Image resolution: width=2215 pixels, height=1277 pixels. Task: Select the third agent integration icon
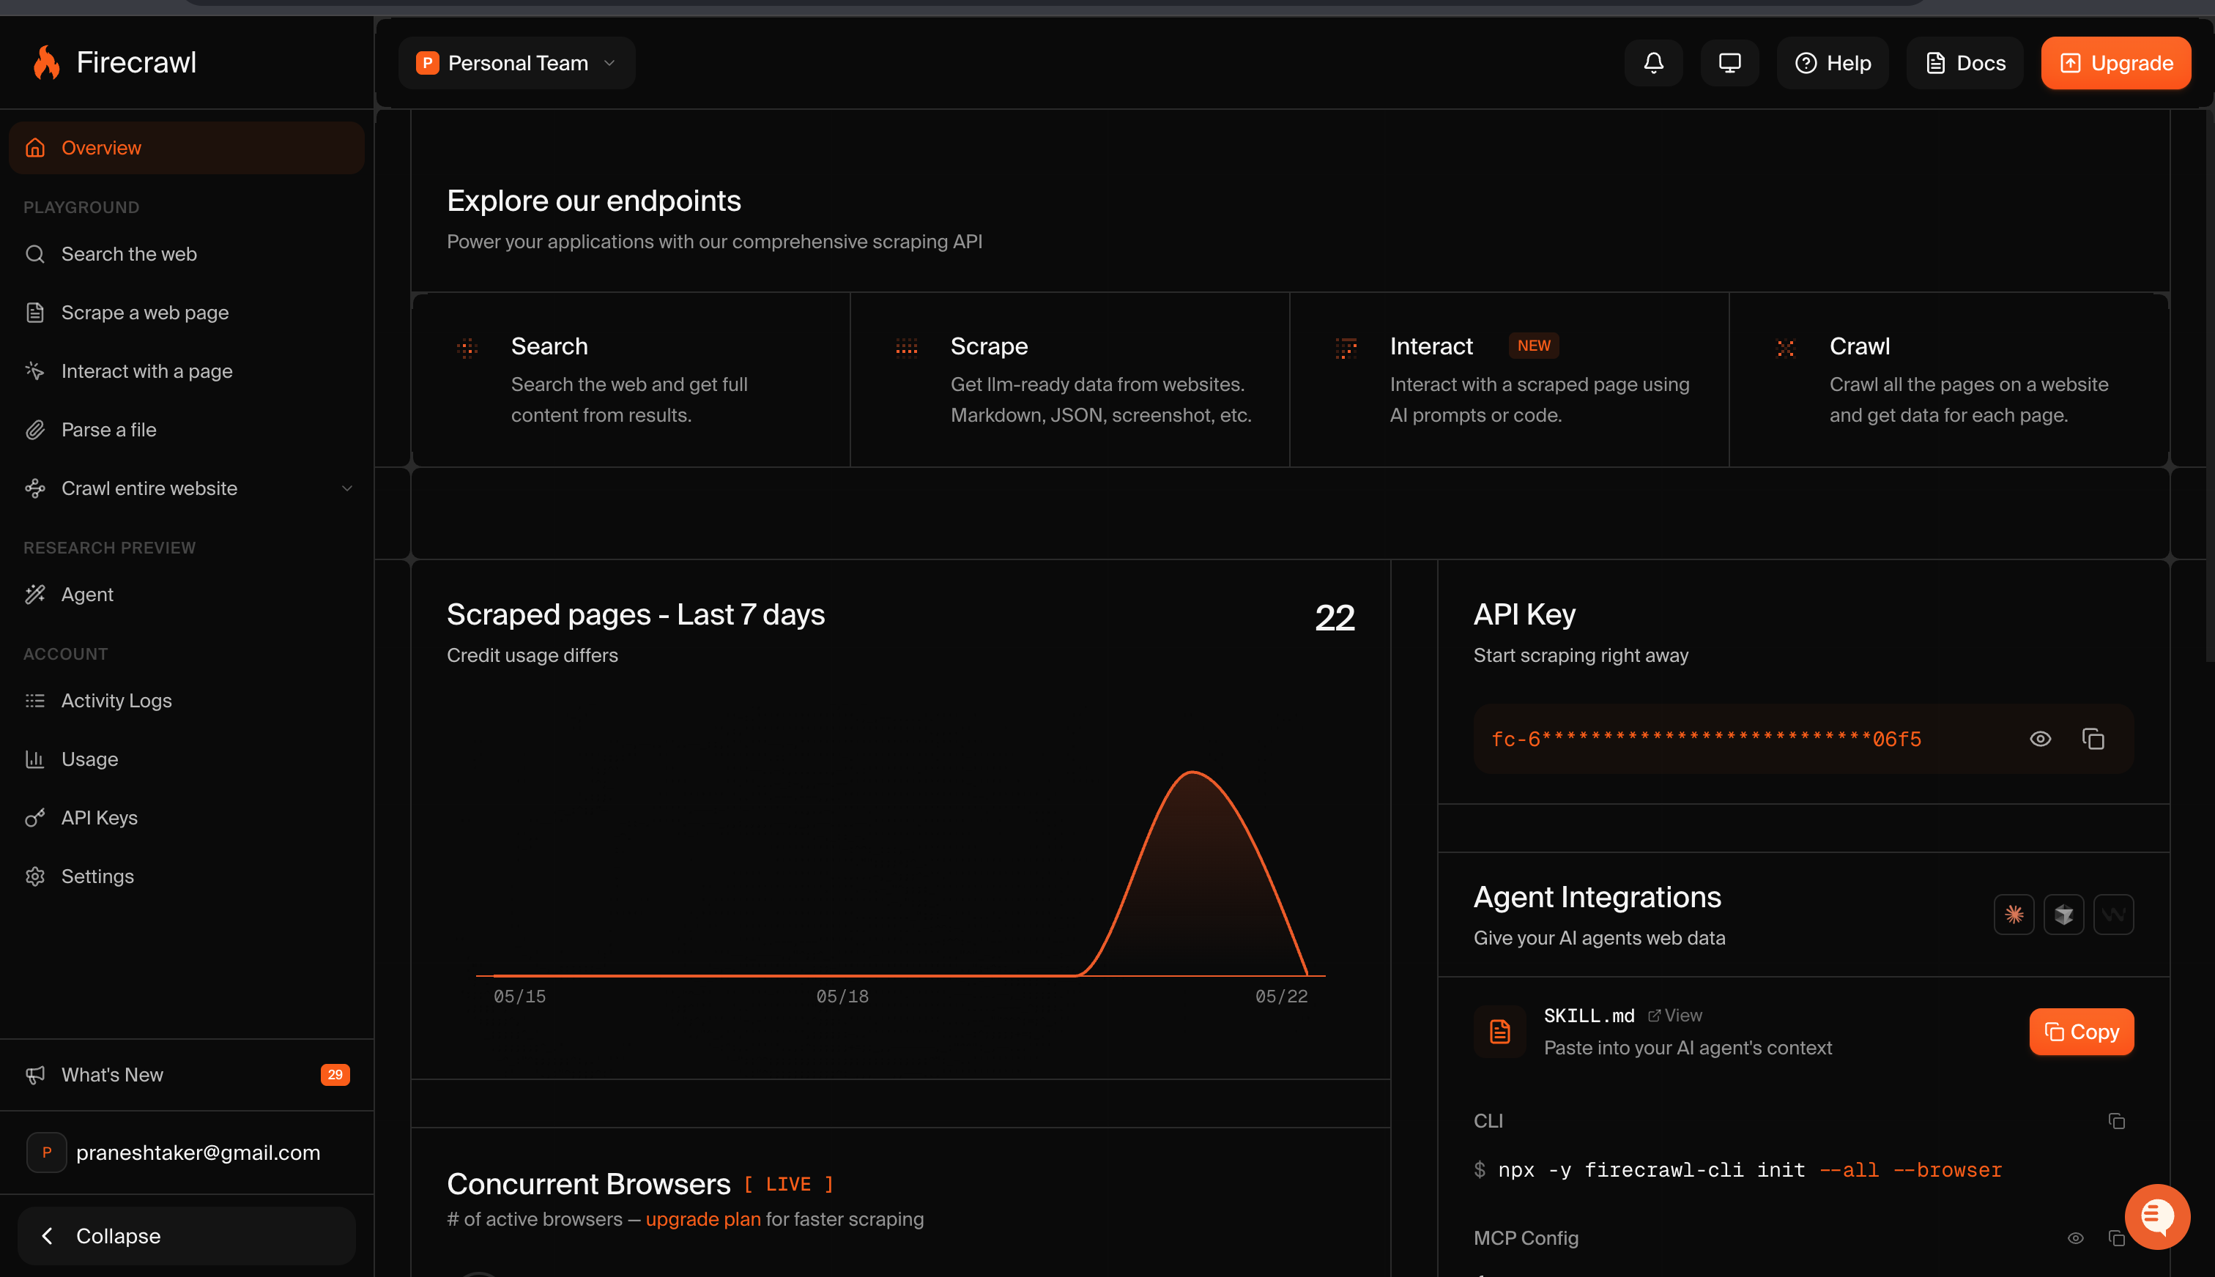pos(2114,915)
